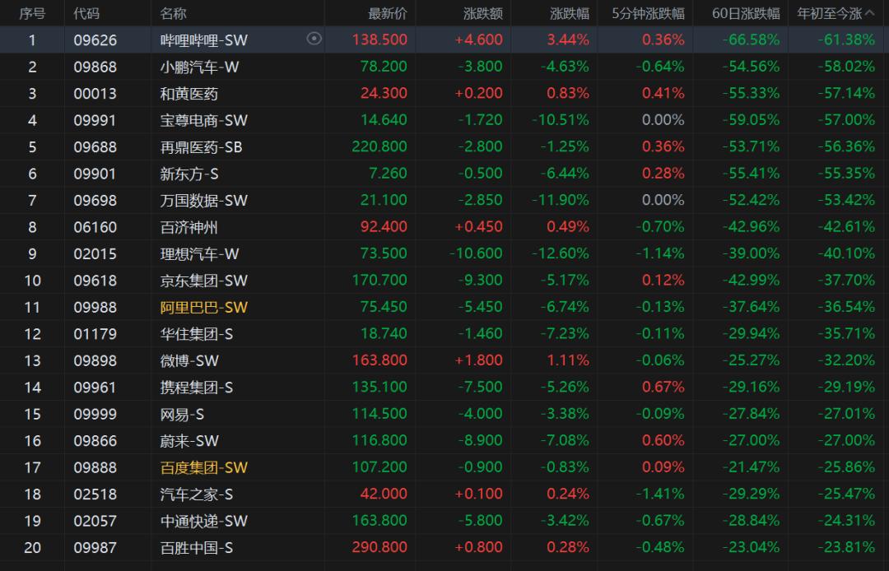The image size is (889, 571).
Task: Sort by the 年初至今涨 column arrow
Action: (x=870, y=13)
